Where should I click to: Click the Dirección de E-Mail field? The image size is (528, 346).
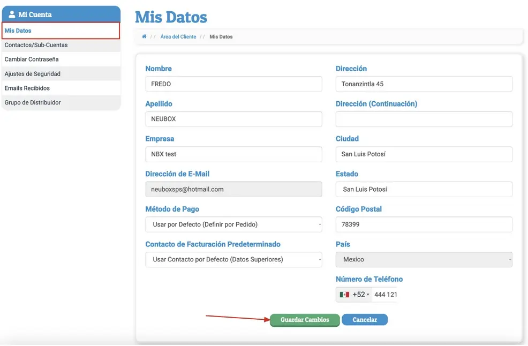[x=233, y=190]
